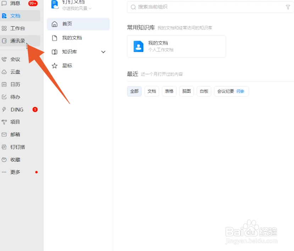The width and height of the screenshot is (294, 251).
Task: Open the 邮箱 mail envelope icon
Action: [x=4, y=134]
